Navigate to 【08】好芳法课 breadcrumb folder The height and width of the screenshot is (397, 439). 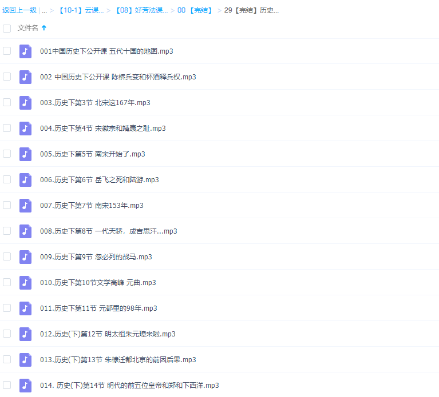[141, 10]
